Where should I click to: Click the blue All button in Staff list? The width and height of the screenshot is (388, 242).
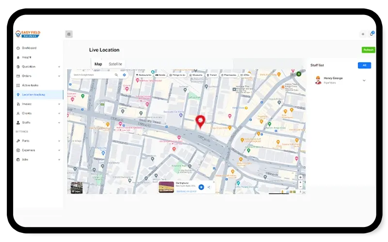pyautogui.click(x=364, y=65)
